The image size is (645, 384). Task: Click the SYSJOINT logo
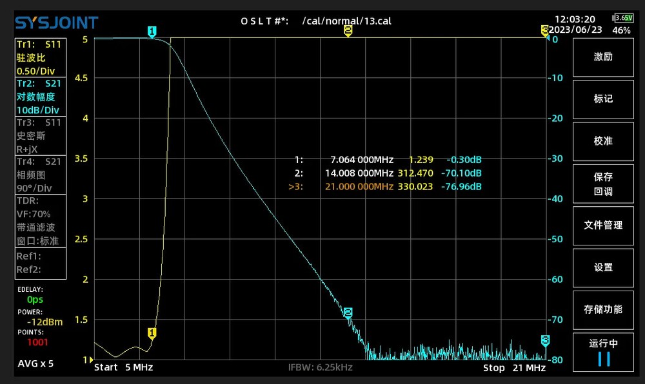click(x=57, y=23)
